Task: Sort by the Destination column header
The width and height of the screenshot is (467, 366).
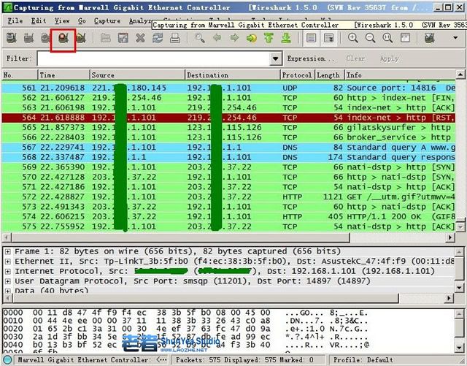Action: point(233,75)
